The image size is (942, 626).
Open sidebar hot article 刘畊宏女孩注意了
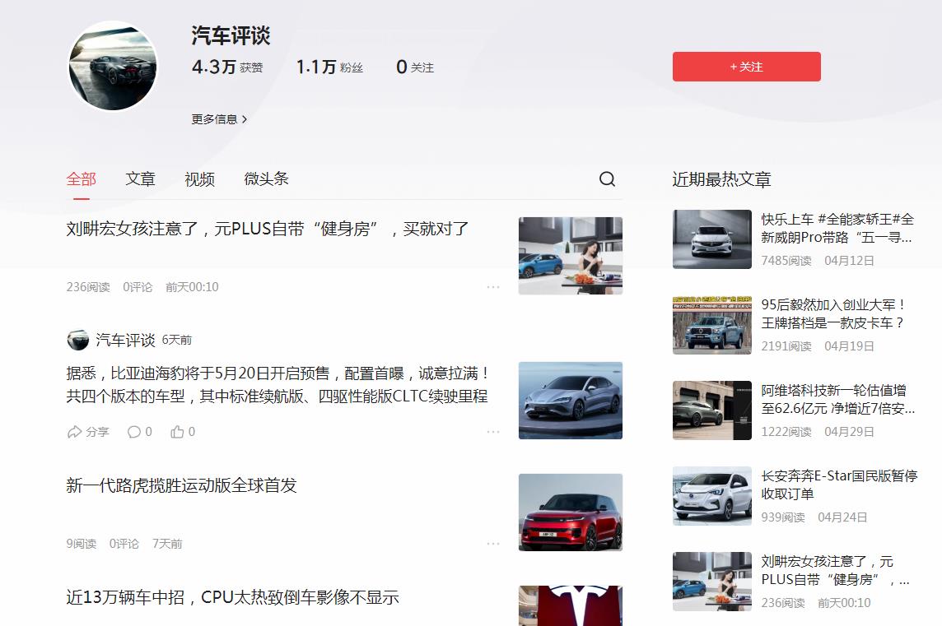835,571
